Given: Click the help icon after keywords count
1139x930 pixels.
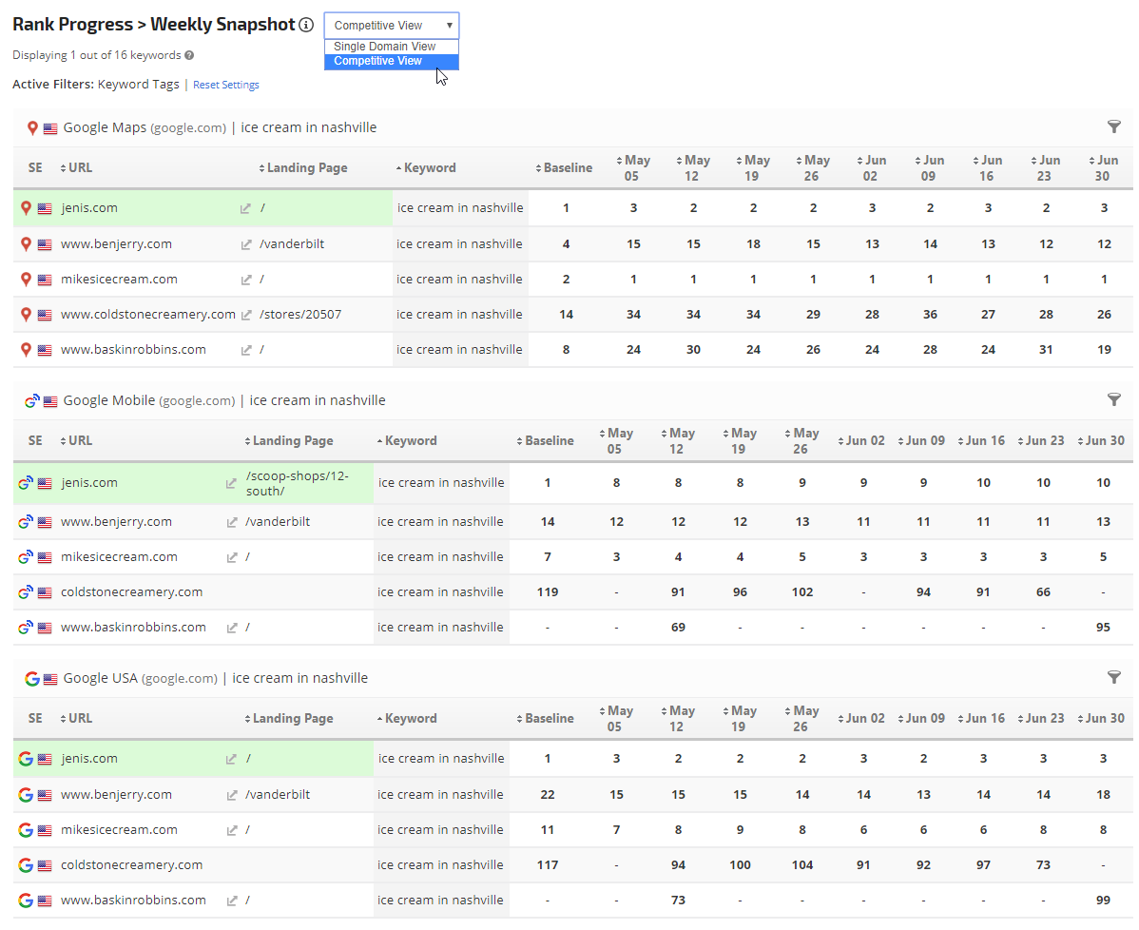Looking at the screenshot, I should pyautogui.click(x=190, y=56).
